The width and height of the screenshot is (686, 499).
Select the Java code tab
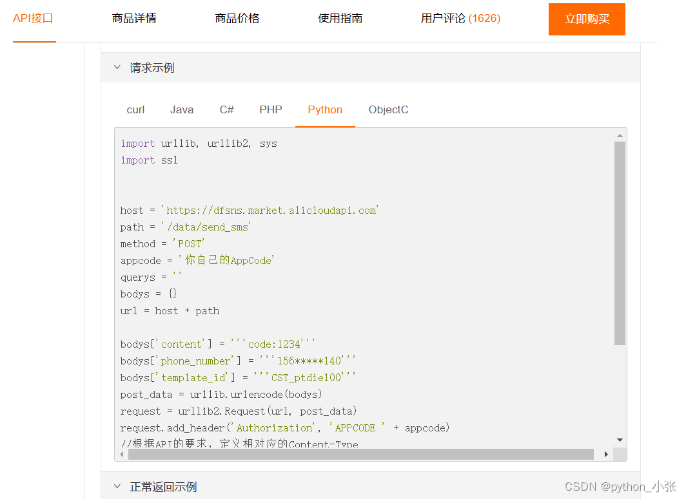[182, 109]
